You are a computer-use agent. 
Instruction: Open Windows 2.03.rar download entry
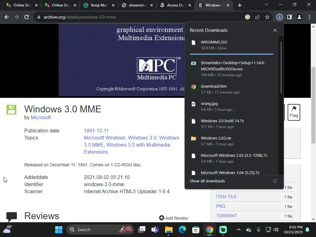[x=231, y=141]
